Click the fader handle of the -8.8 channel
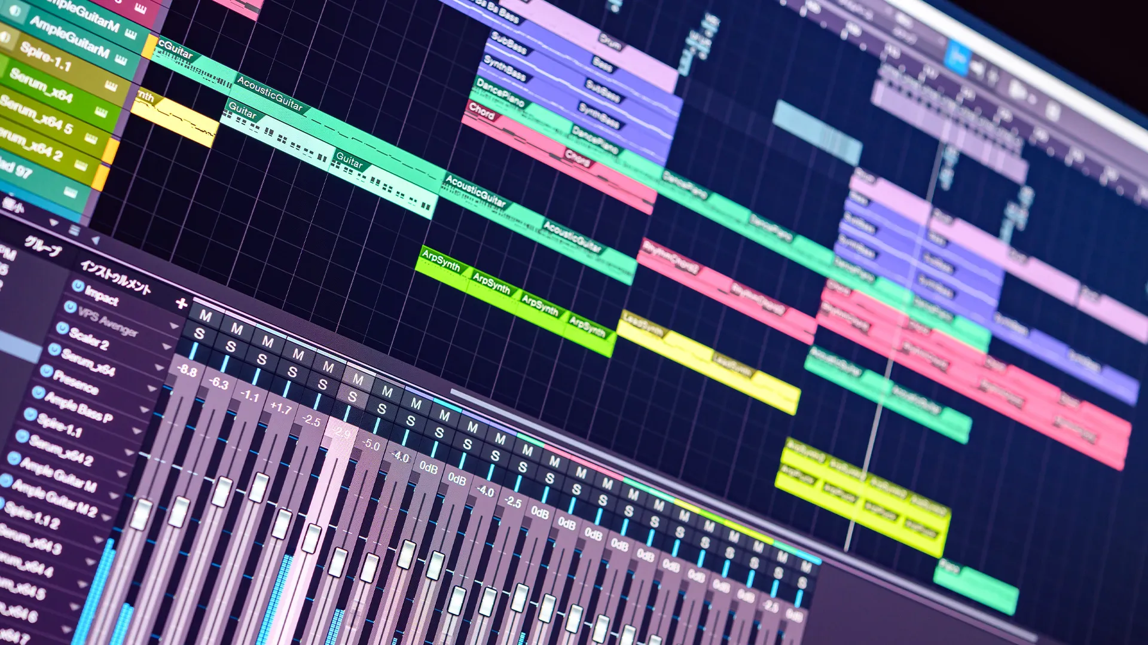 pyautogui.click(x=141, y=514)
